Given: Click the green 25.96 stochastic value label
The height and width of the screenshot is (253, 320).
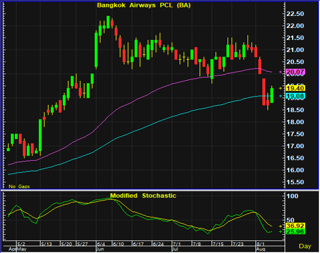Looking at the screenshot, I should [x=295, y=231].
